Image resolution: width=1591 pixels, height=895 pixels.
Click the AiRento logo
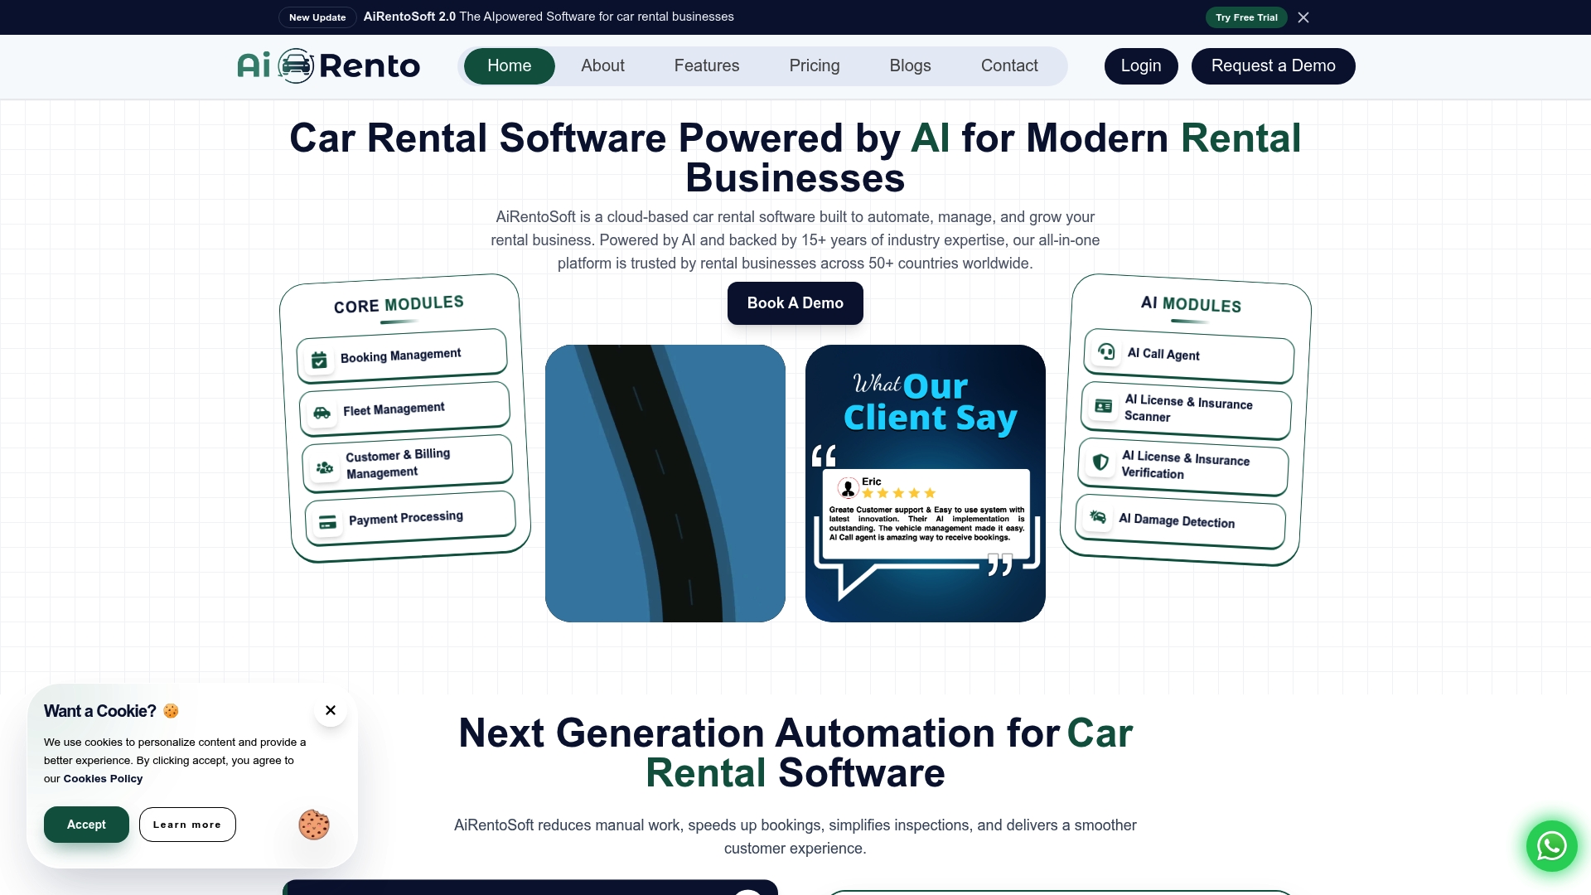(x=329, y=65)
